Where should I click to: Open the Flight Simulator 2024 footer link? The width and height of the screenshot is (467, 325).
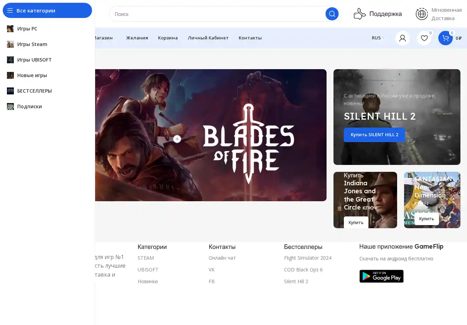(x=308, y=258)
